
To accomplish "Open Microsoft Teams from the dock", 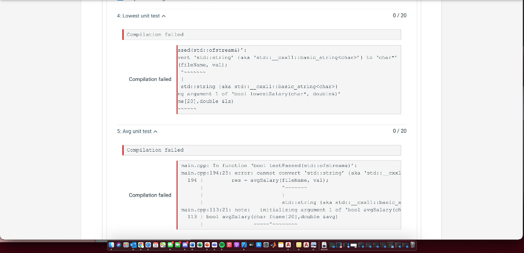I will [214, 245].
